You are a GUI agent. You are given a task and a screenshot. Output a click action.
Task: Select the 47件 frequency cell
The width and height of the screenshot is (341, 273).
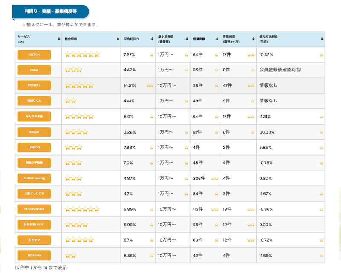(238, 85)
